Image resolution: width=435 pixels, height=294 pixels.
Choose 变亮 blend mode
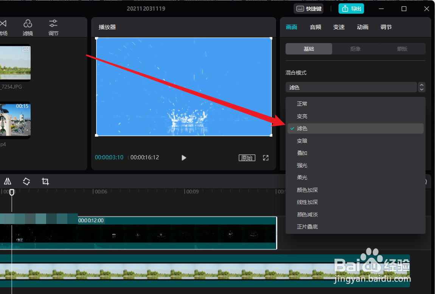356,116
